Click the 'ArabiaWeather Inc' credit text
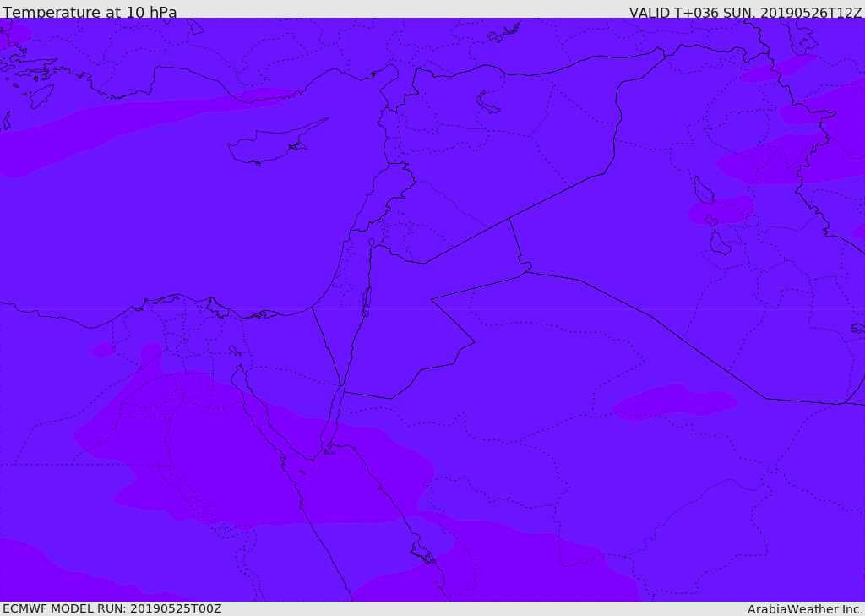The image size is (865, 616). (804, 609)
